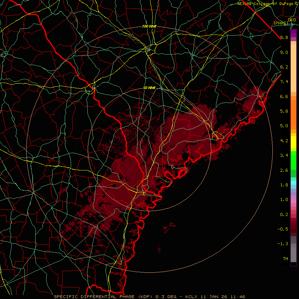Click the "TH" threshold label on the scale

click(285, 259)
